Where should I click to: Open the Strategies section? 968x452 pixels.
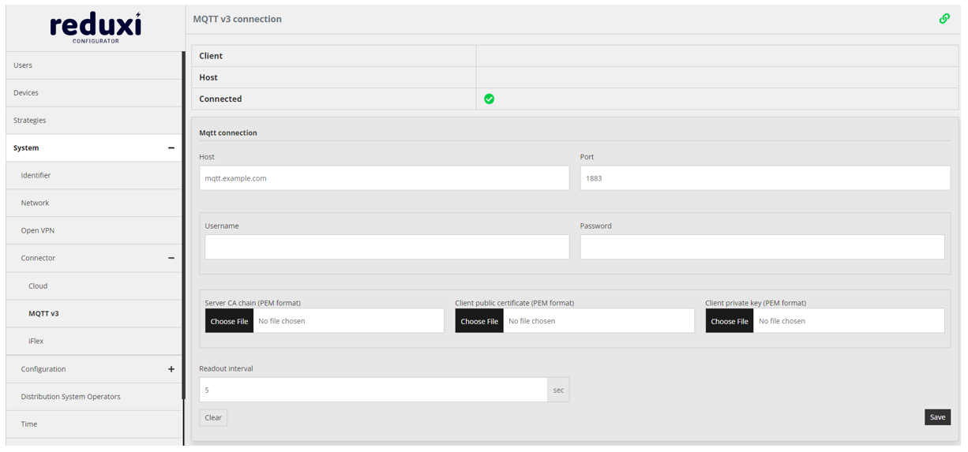pos(30,121)
